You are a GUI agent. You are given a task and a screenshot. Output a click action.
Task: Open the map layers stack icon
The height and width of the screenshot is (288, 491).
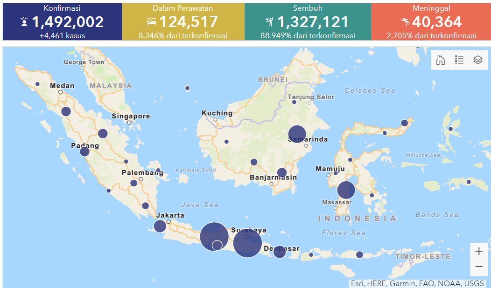tap(477, 60)
